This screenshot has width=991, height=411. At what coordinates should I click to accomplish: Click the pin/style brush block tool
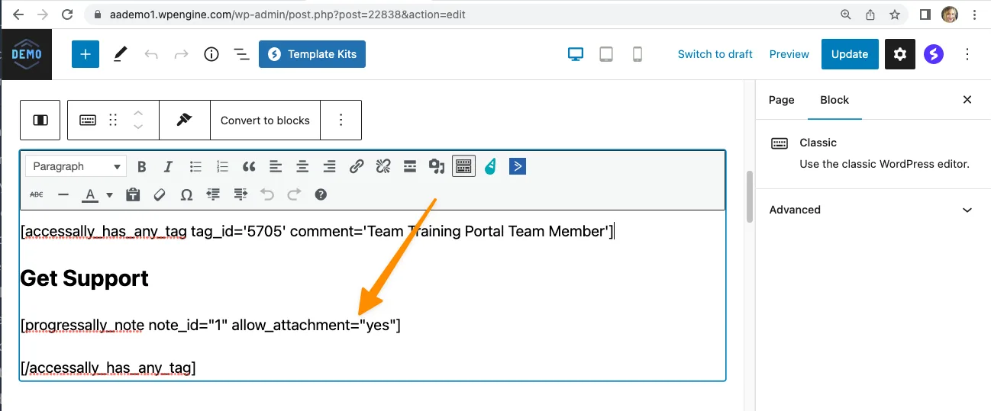click(x=184, y=120)
